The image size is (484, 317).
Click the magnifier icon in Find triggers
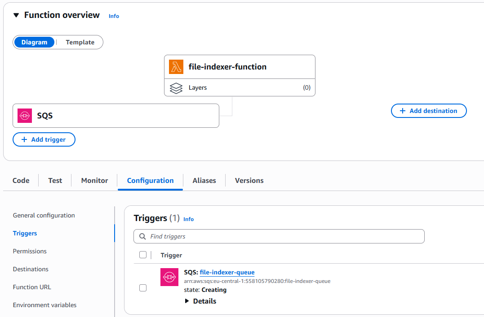click(x=142, y=236)
